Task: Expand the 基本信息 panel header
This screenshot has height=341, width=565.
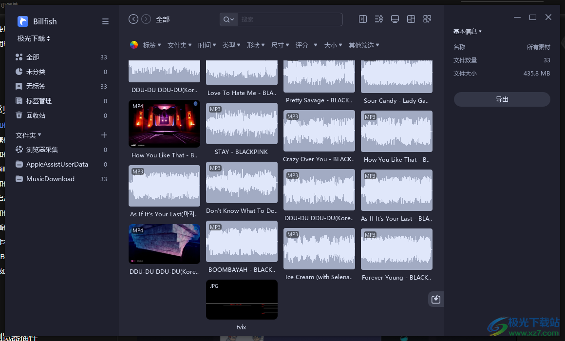Action: (x=467, y=32)
